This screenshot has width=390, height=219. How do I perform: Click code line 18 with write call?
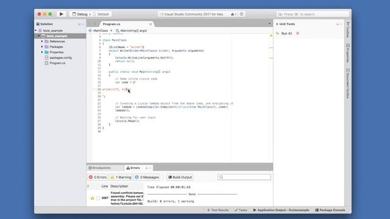(x=116, y=89)
